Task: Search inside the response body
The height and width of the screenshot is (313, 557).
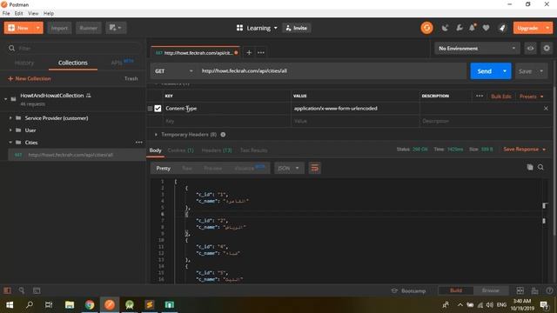Action: [540, 167]
